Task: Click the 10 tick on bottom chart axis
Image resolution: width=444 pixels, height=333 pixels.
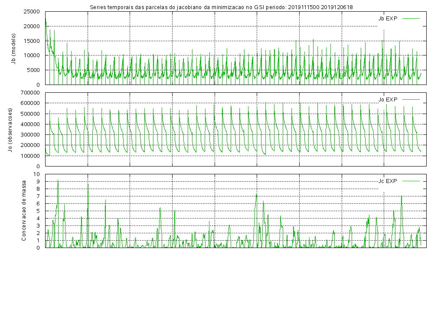Action: 37,174
